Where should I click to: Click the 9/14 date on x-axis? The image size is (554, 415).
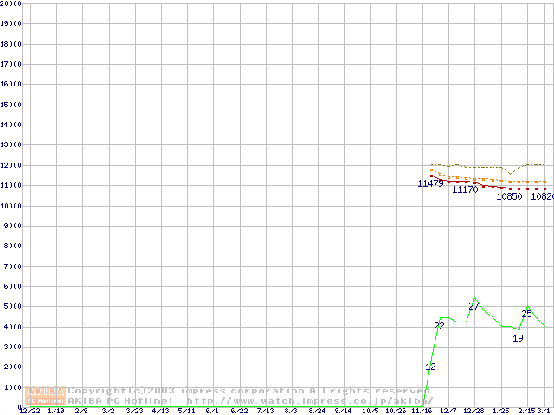(344, 411)
